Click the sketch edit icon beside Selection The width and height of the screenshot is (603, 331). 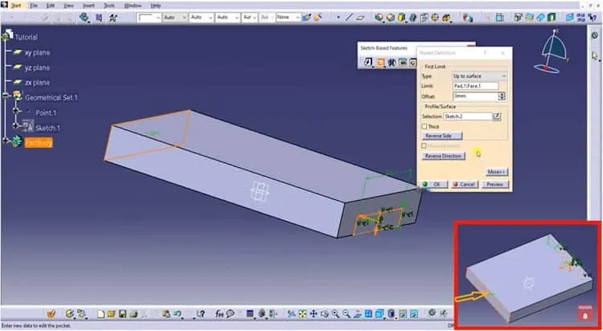pyautogui.click(x=497, y=116)
